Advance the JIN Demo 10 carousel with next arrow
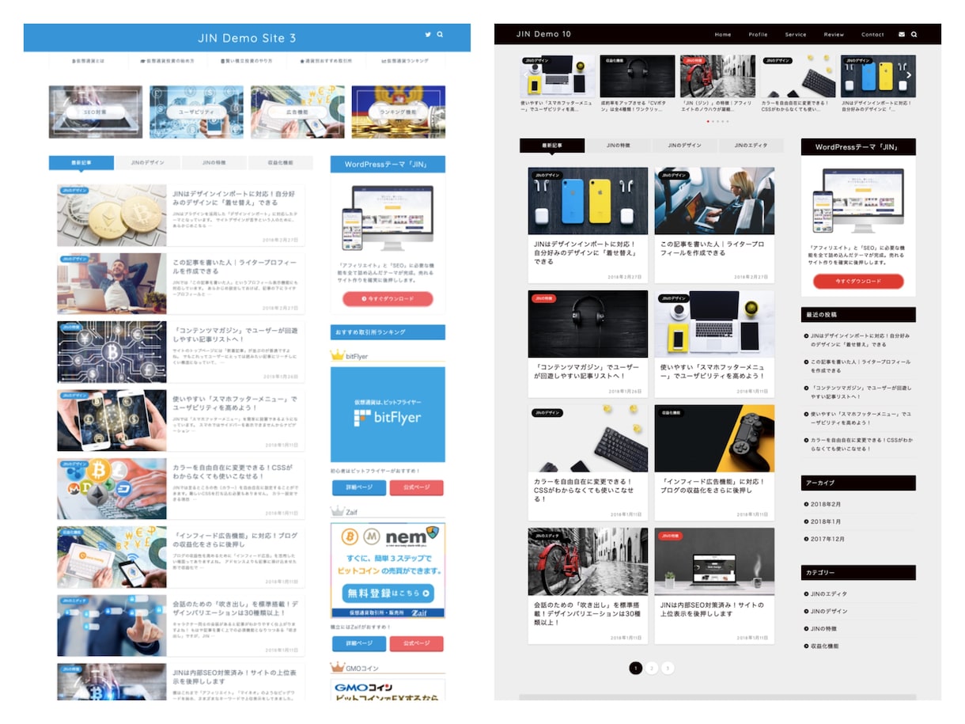The image size is (965, 724). tap(909, 76)
